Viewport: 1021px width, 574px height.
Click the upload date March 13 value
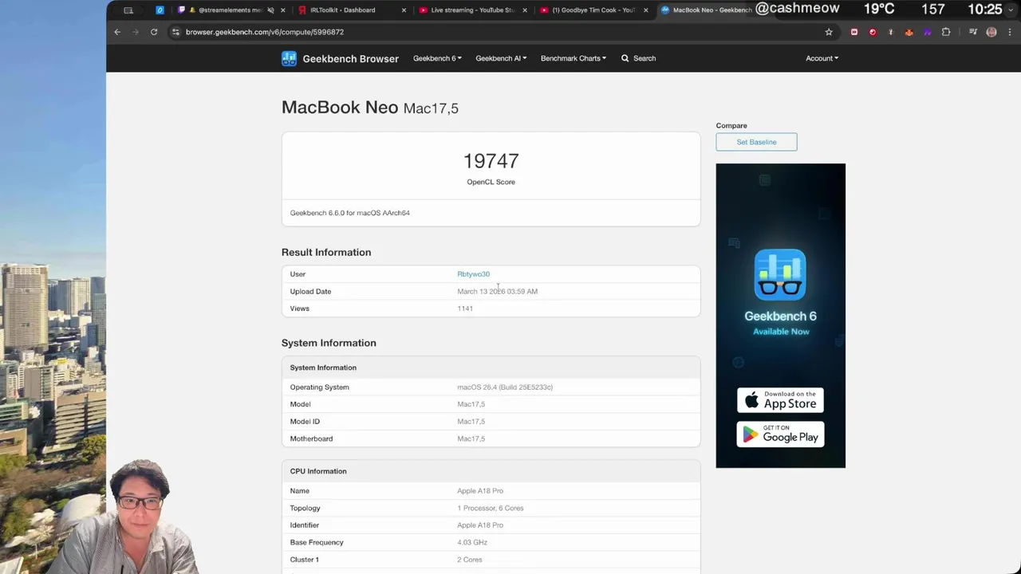click(x=497, y=292)
